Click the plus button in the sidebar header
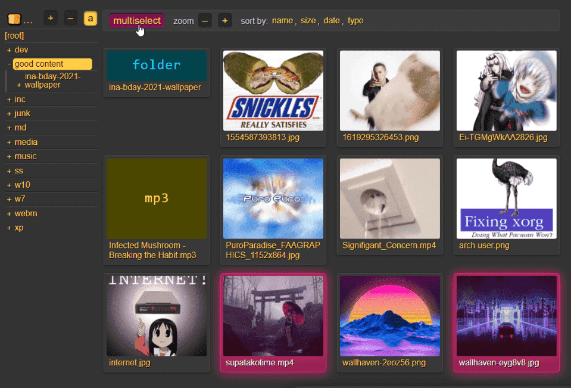Image resolution: width=571 pixels, height=388 pixels. [51, 18]
